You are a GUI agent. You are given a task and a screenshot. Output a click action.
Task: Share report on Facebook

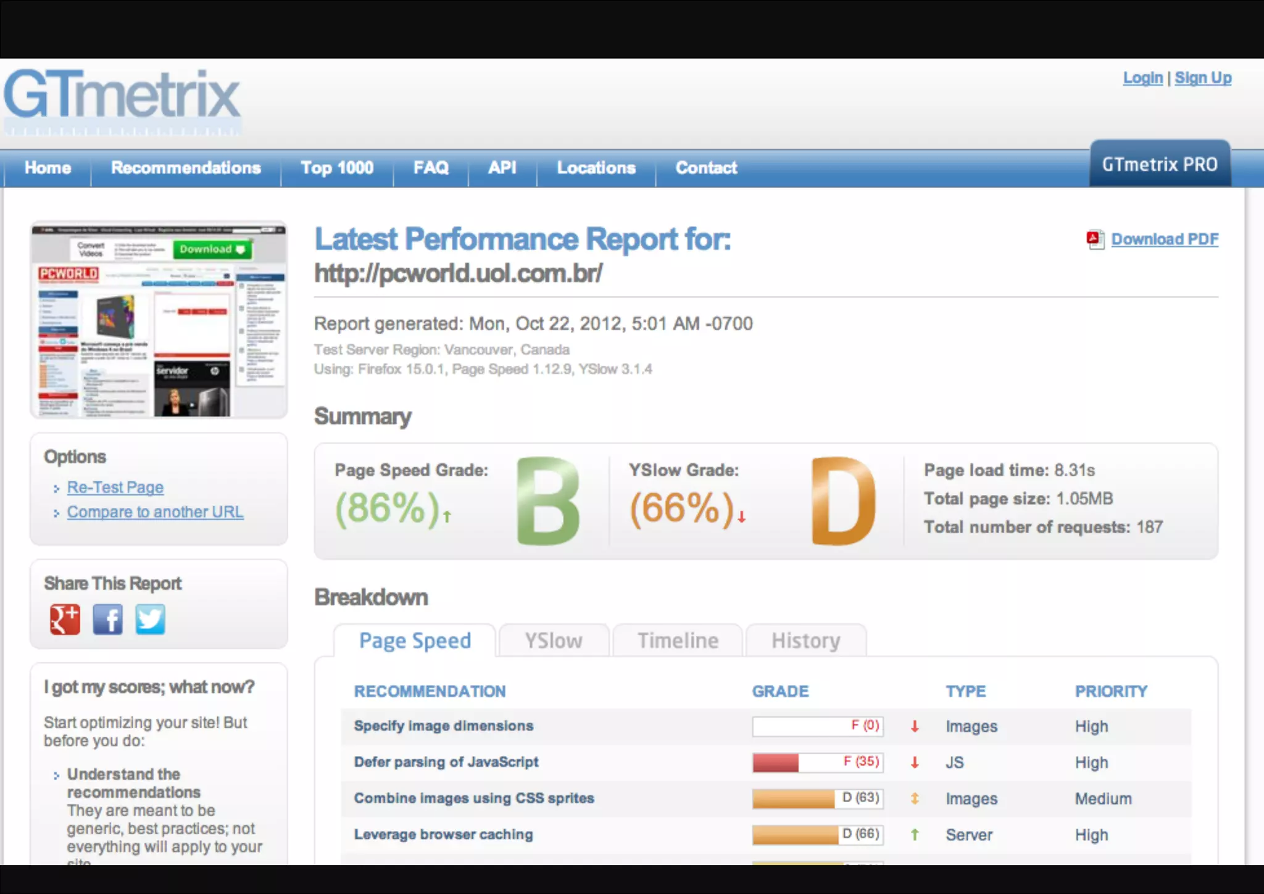108,619
